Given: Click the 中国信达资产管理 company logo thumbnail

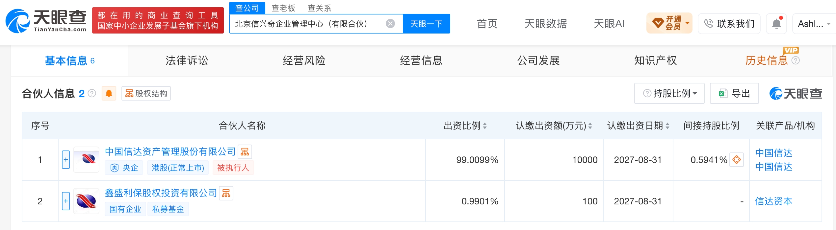Looking at the screenshot, I should coord(86,160).
